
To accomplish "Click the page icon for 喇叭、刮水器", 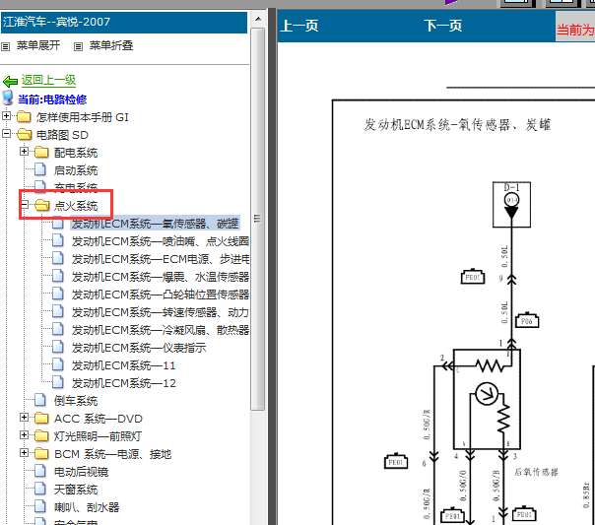I will coord(40,507).
